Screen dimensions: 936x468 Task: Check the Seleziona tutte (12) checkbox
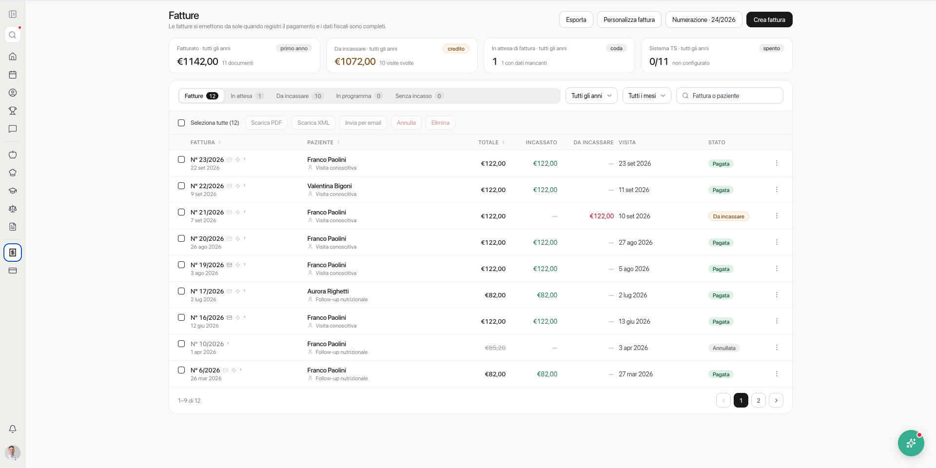(x=181, y=123)
